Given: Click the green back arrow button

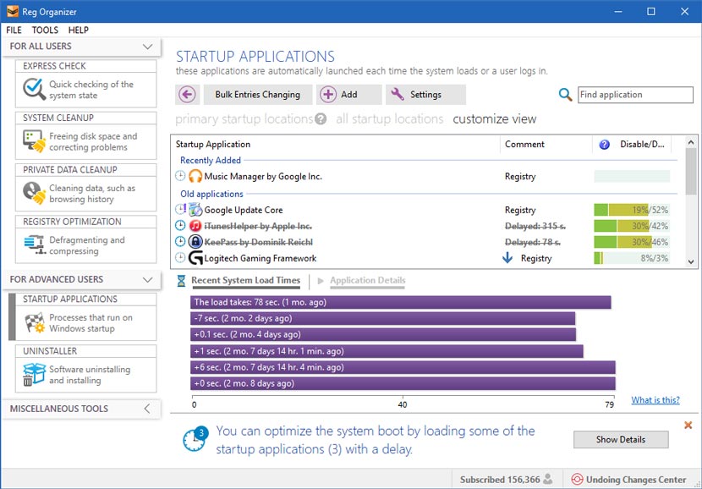Looking at the screenshot, I should 188,94.
